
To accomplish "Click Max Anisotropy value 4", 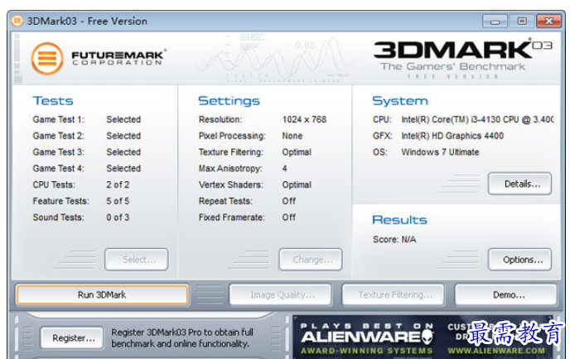I will 285,169.
